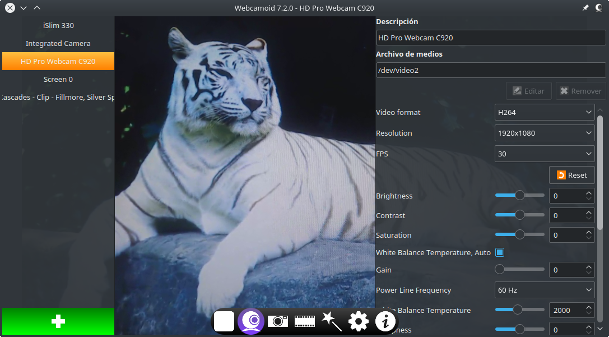Pin the window with titlebar pin icon

(585, 8)
